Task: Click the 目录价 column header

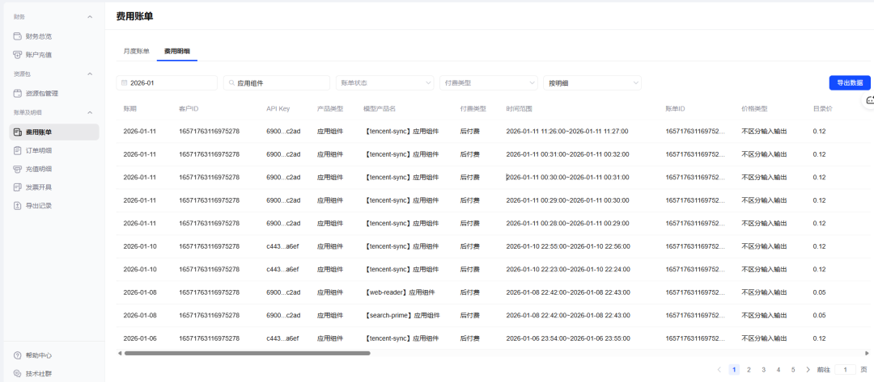Action: pyautogui.click(x=823, y=108)
